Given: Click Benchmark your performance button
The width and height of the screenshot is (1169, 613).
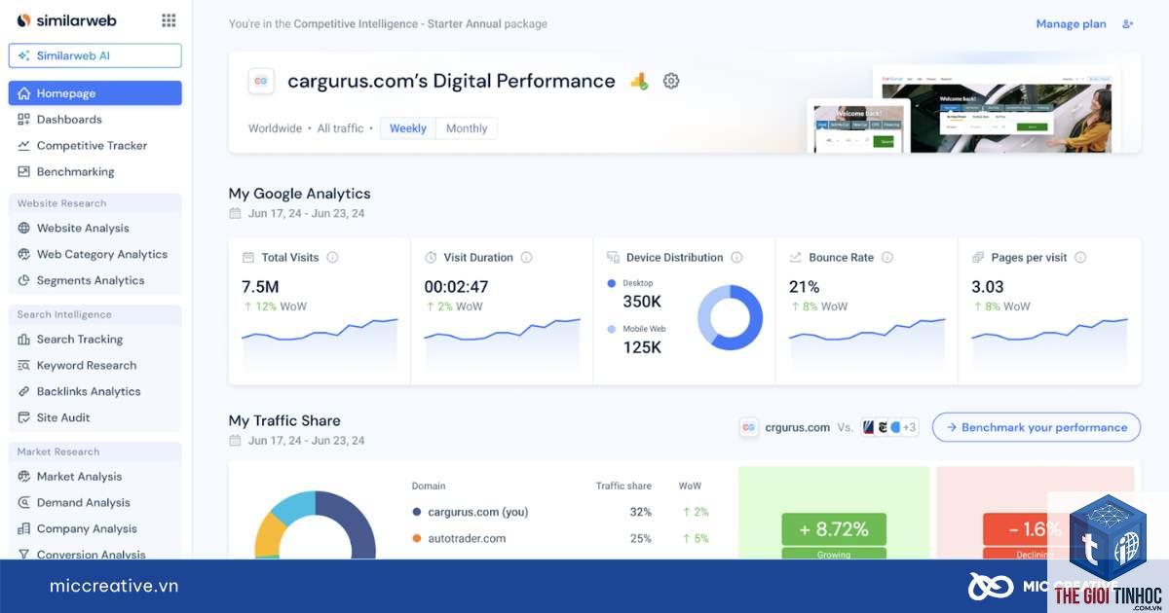Looking at the screenshot, I should (x=1037, y=427).
